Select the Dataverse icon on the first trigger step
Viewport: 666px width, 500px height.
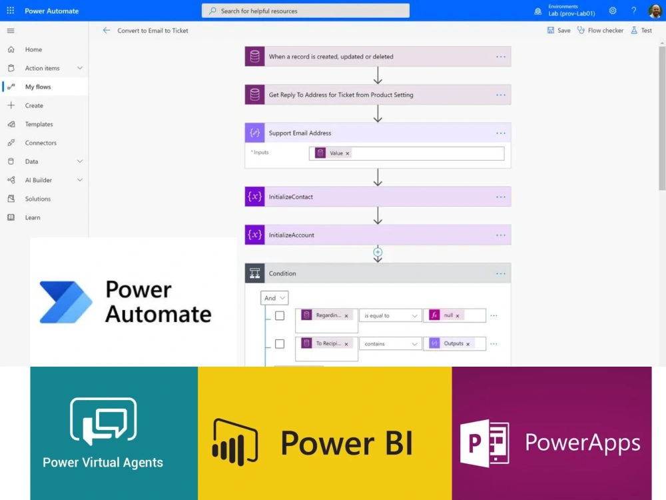[254, 57]
